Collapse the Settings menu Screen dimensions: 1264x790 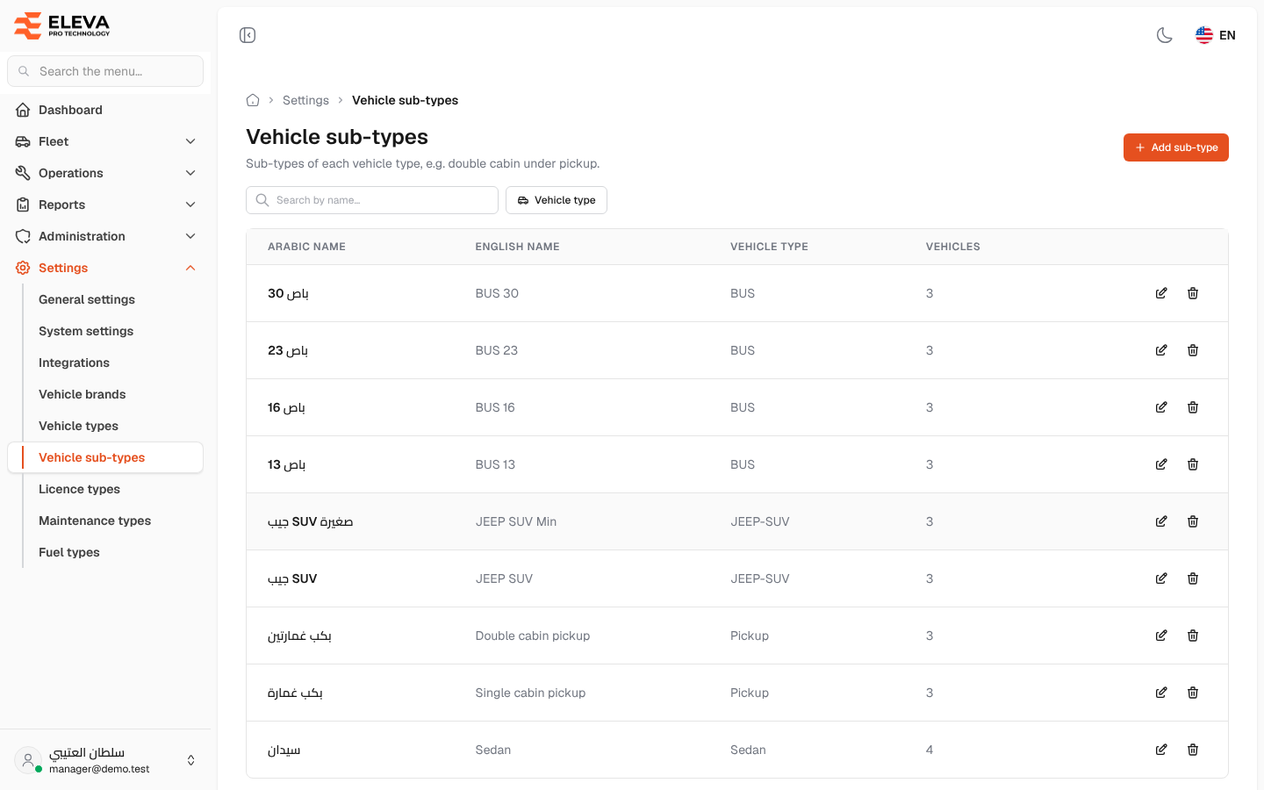[x=105, y=268]
